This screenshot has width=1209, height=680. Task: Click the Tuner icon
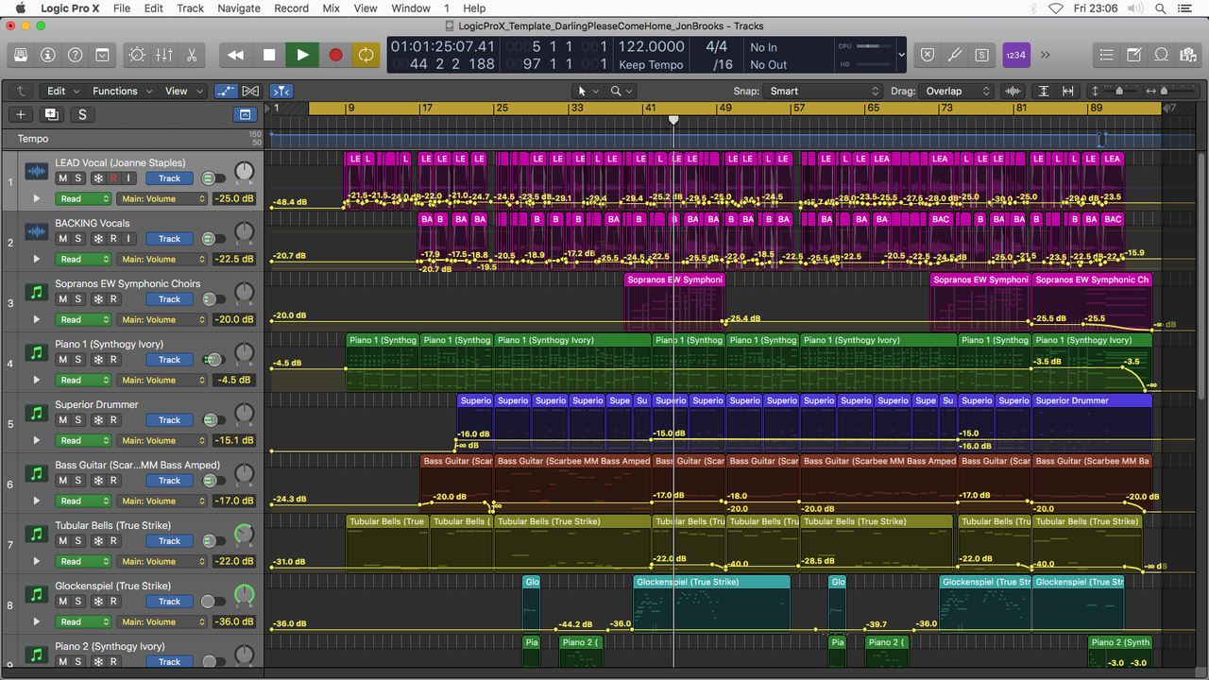click(x=955, y=55)
